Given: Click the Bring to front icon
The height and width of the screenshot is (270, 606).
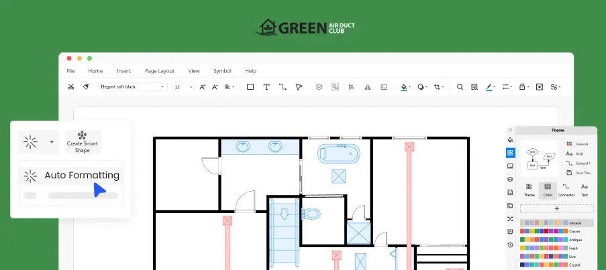Looking at the screenshot, I should click(384, 87).
